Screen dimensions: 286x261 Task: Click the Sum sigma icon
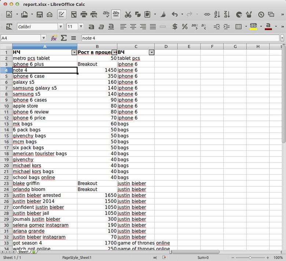click(x=63, y=38)
